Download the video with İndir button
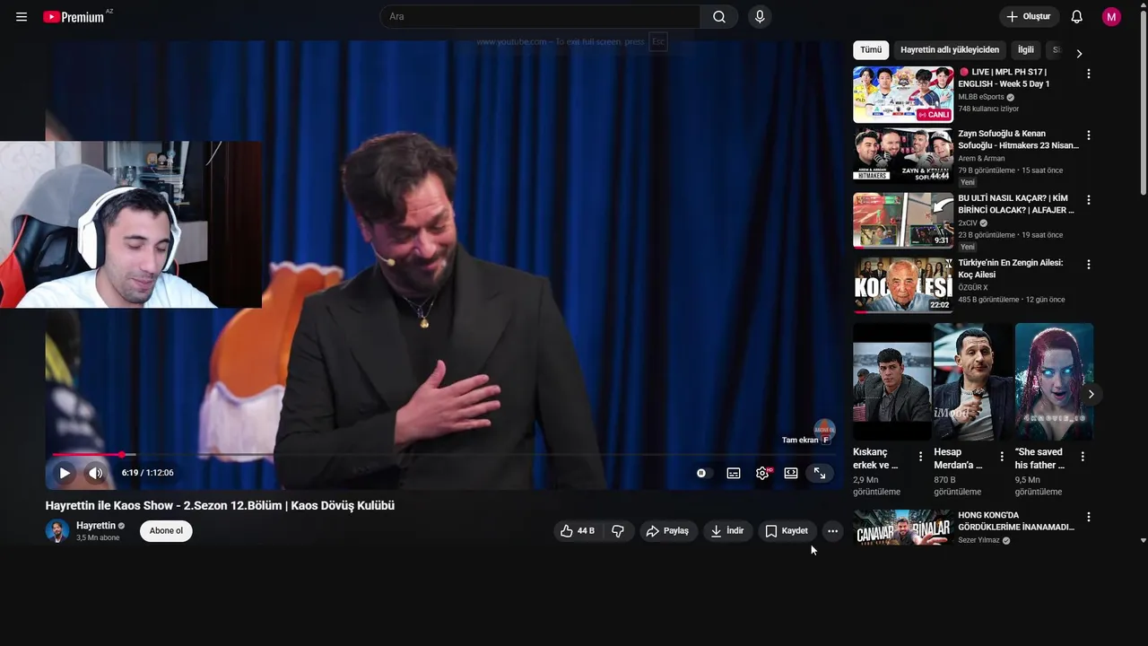The image size is (1148, 646). (727, 531)
